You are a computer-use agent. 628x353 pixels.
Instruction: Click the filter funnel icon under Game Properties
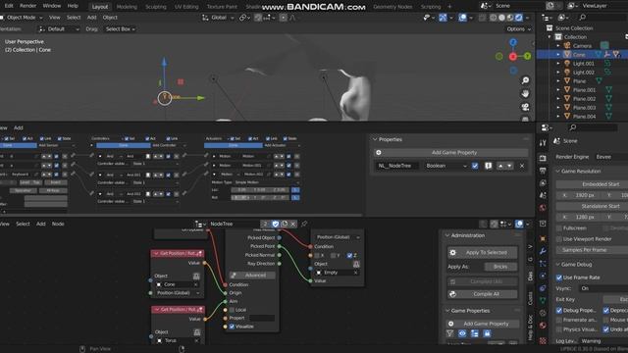(450, 333)
